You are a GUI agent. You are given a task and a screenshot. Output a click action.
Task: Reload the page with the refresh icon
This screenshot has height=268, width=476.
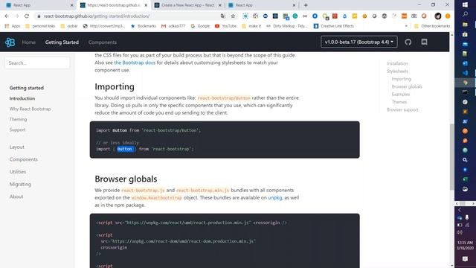(x=27, y=16)
